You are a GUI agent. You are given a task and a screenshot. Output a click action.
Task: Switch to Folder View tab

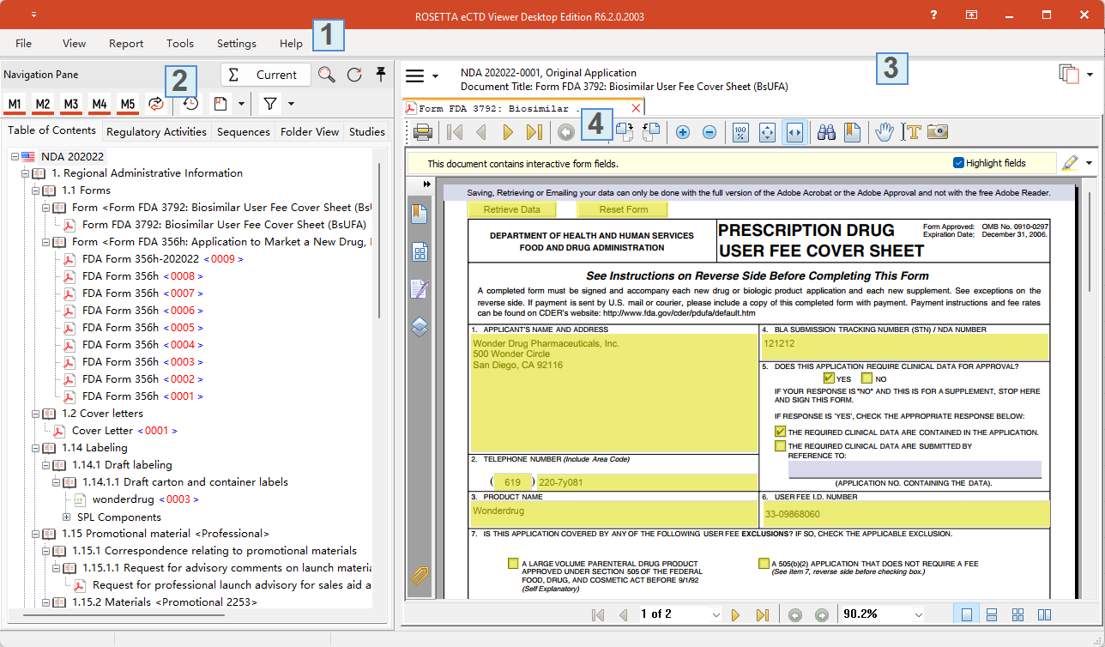coord(310,131)
